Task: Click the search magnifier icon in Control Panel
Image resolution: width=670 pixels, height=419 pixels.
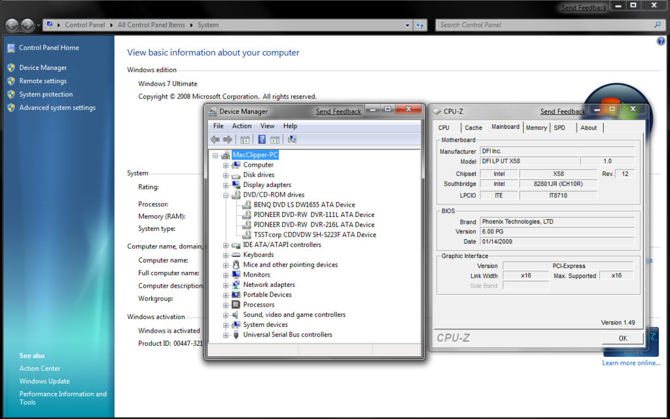Action: click(658, 25)
